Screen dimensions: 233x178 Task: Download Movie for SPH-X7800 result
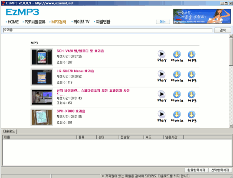point(177,117)
